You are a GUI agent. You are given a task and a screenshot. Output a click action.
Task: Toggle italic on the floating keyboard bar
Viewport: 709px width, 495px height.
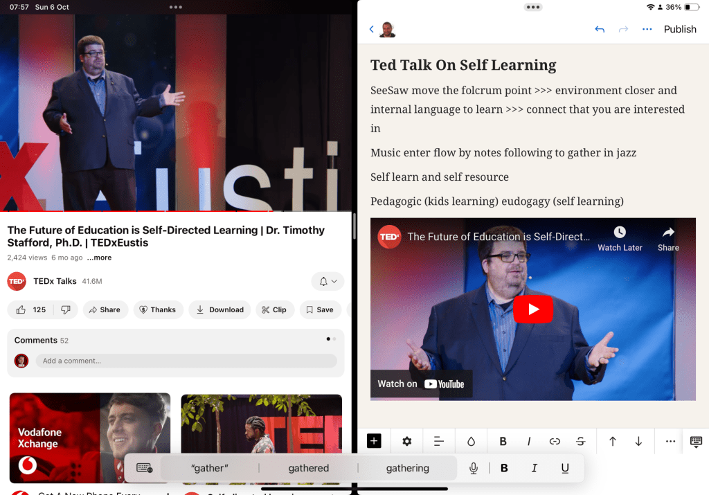point(534,468)
